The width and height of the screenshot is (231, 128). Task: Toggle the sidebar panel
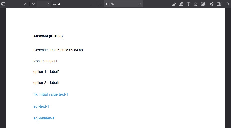tap(3, 4)
